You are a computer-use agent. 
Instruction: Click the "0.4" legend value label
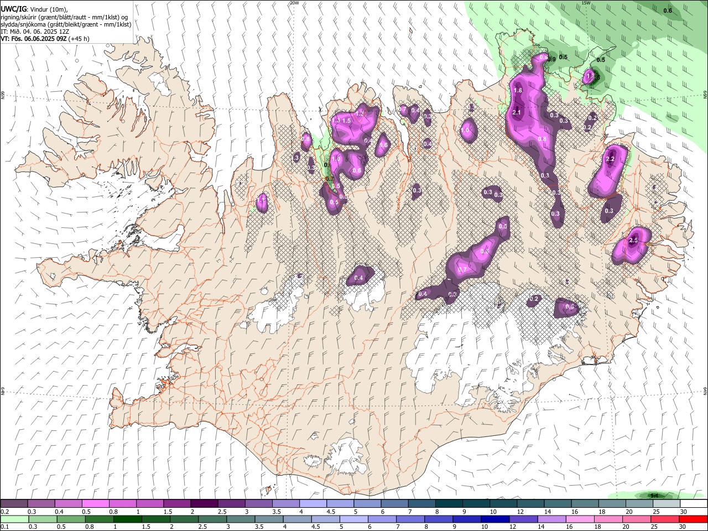pos(59,512)
